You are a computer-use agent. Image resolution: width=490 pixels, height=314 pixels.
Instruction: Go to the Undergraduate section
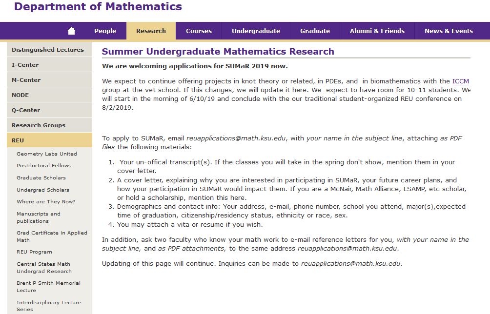click(x=256, y=31)
